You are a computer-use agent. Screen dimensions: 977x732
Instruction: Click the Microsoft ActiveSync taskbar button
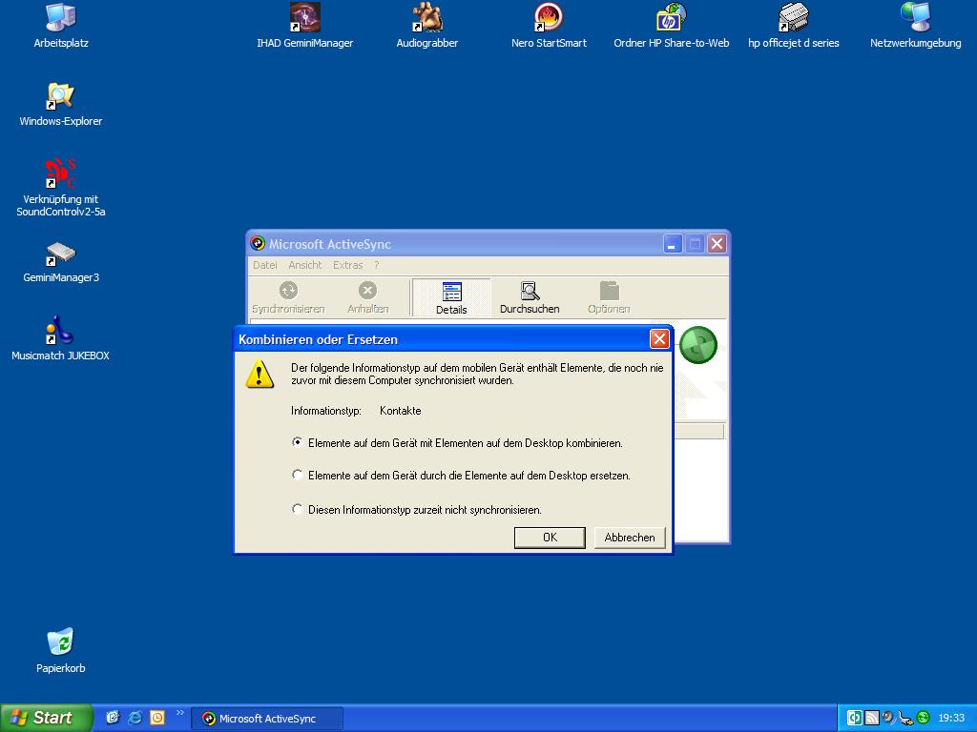tap(267, 719)
